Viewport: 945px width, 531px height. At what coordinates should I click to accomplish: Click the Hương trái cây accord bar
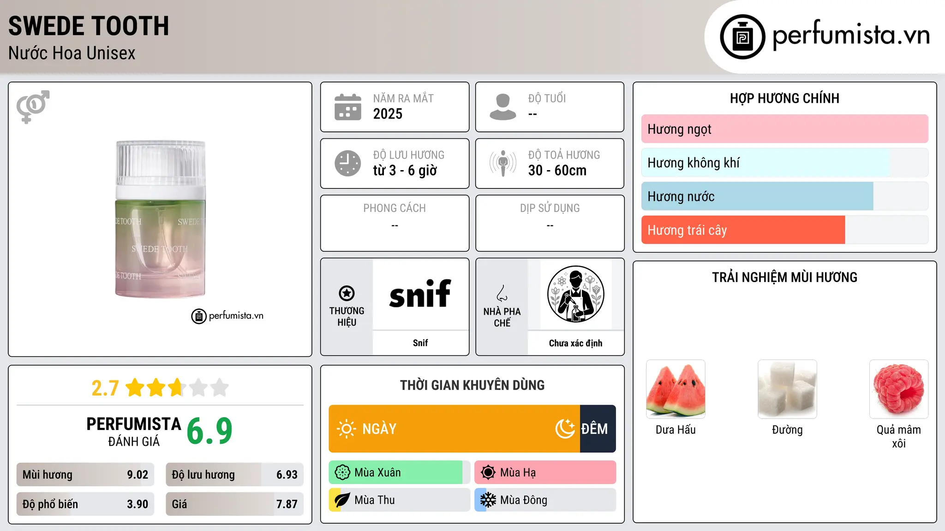[x=784, y=230]
